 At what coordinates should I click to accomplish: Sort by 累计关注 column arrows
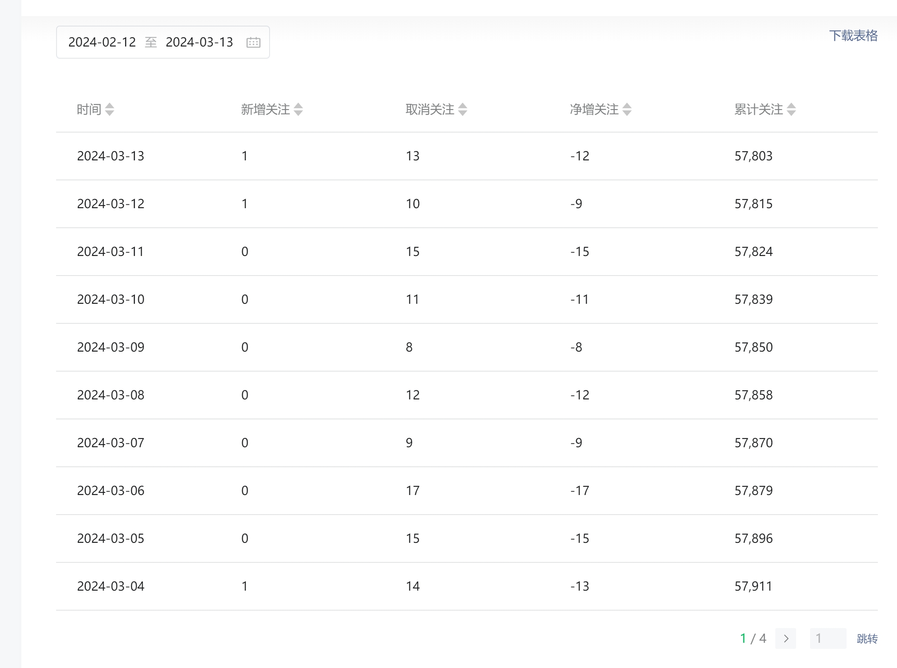click(791, 110)
